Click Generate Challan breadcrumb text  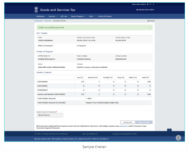pyautogui.click(x=59, y=21)
